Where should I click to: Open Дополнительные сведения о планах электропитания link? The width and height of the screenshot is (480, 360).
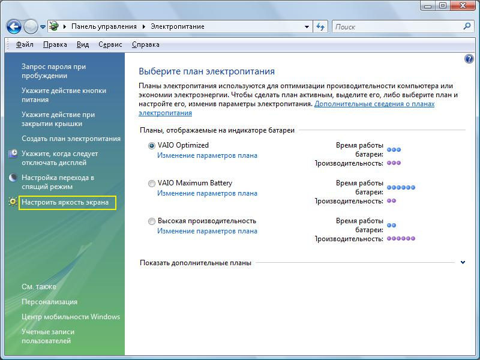(374, 104)
